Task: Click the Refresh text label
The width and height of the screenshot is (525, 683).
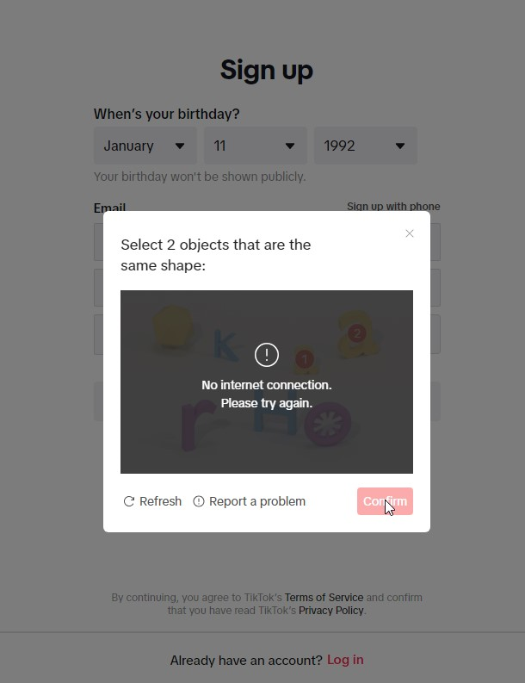Action: pyautogui.click(x=160, y=501)
